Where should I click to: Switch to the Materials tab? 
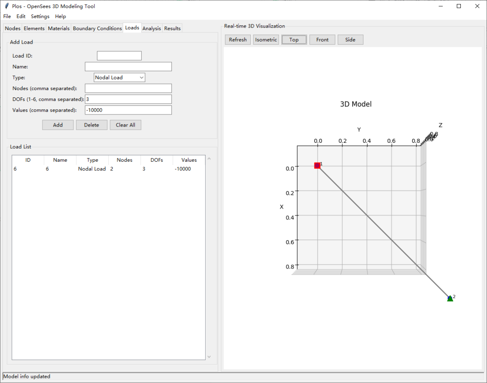59,28
